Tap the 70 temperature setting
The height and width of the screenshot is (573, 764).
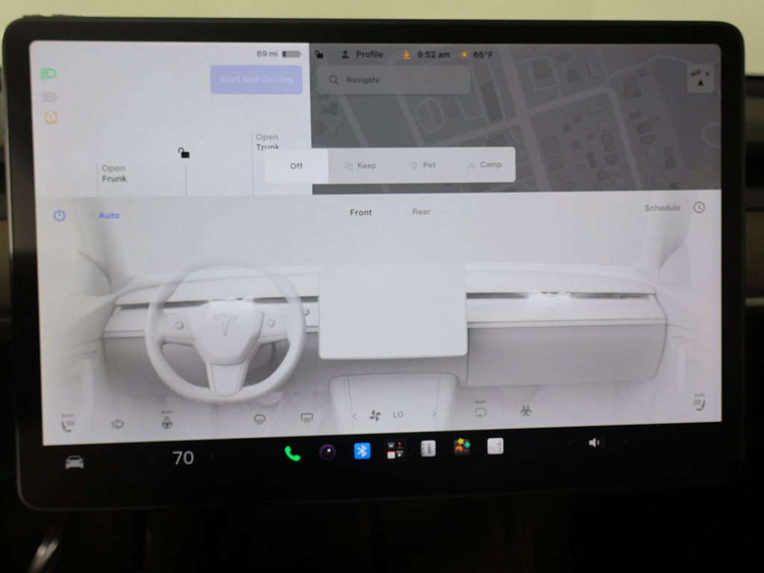tap(184, 458)
